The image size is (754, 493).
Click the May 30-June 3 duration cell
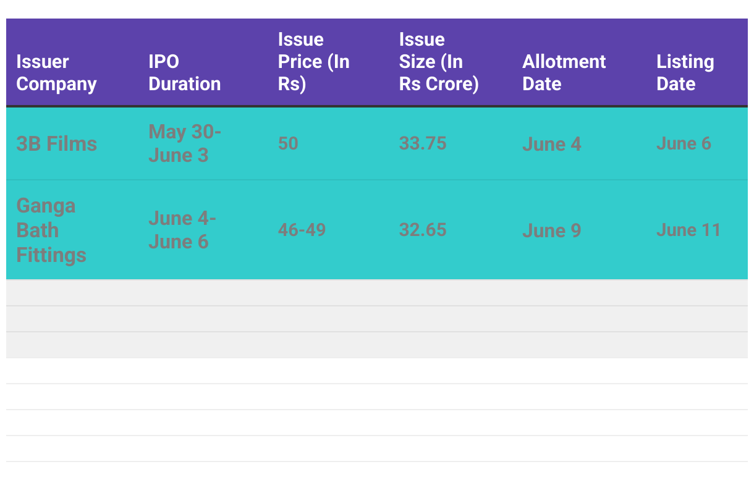point(184,143)
